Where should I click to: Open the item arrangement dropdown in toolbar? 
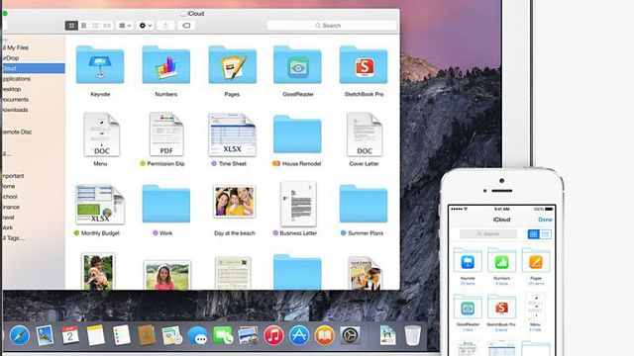pyautogui.click(x=125, y=26)
